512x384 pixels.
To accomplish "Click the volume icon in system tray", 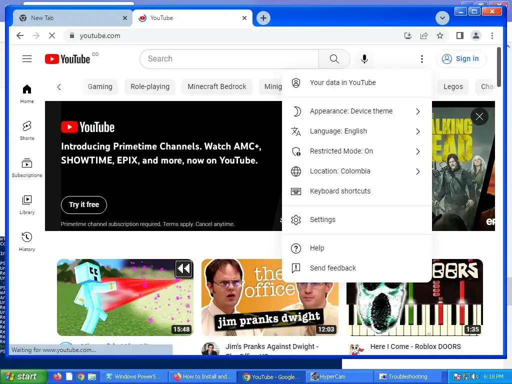I will (475, 376).
